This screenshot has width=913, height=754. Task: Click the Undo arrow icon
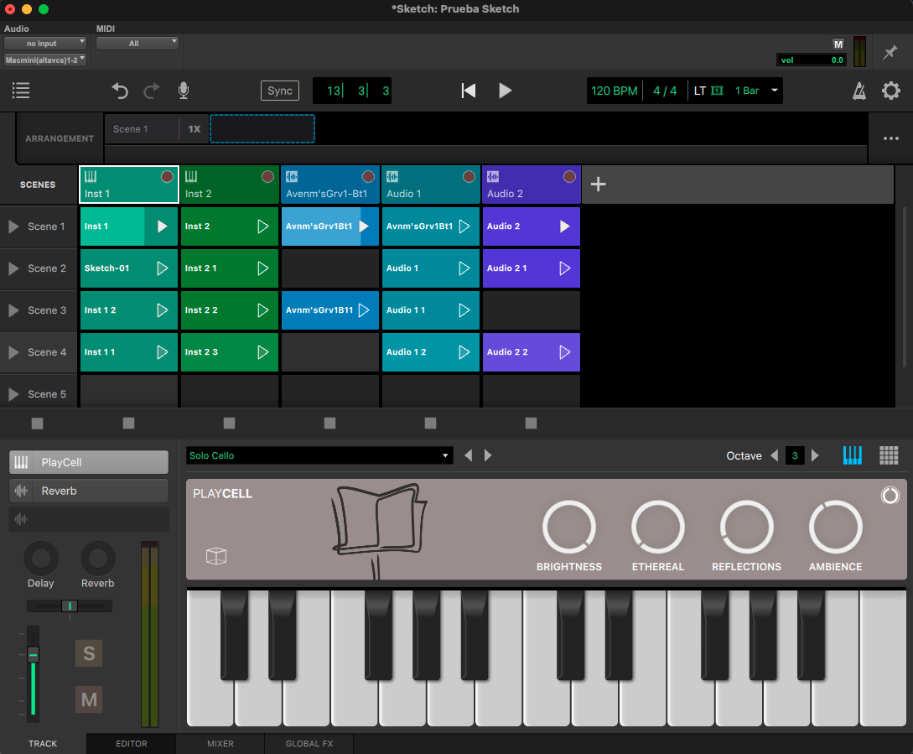(x=120, y=91)
